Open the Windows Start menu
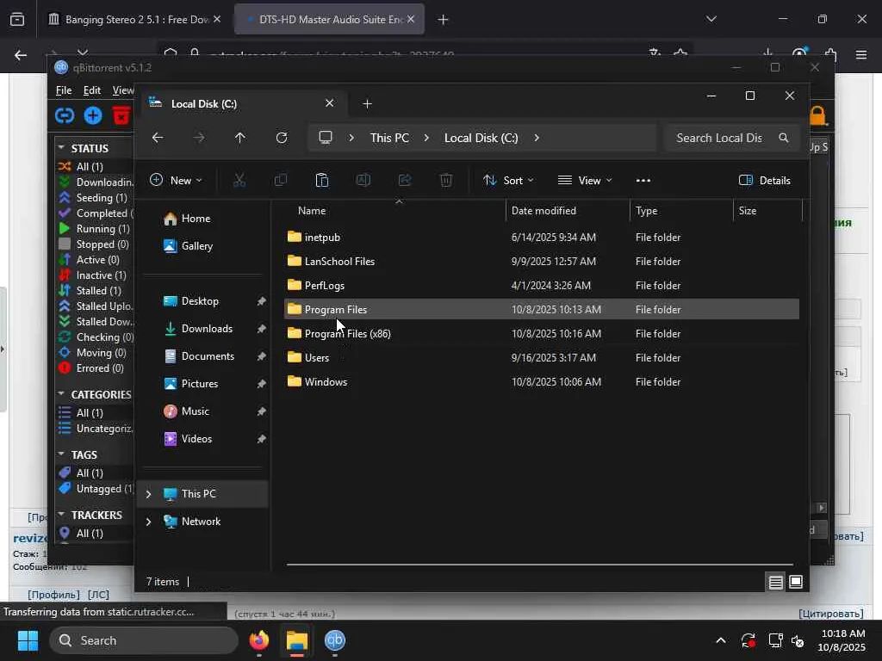Viewport: 882px width, 661px height. (28, 640)
